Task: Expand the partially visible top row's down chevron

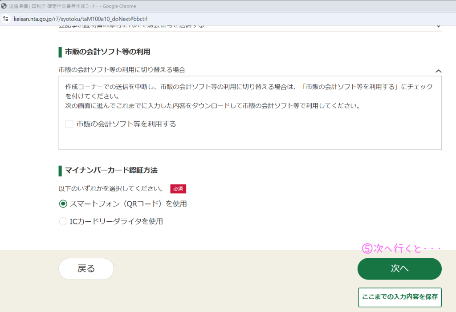Action: point(438,26)
